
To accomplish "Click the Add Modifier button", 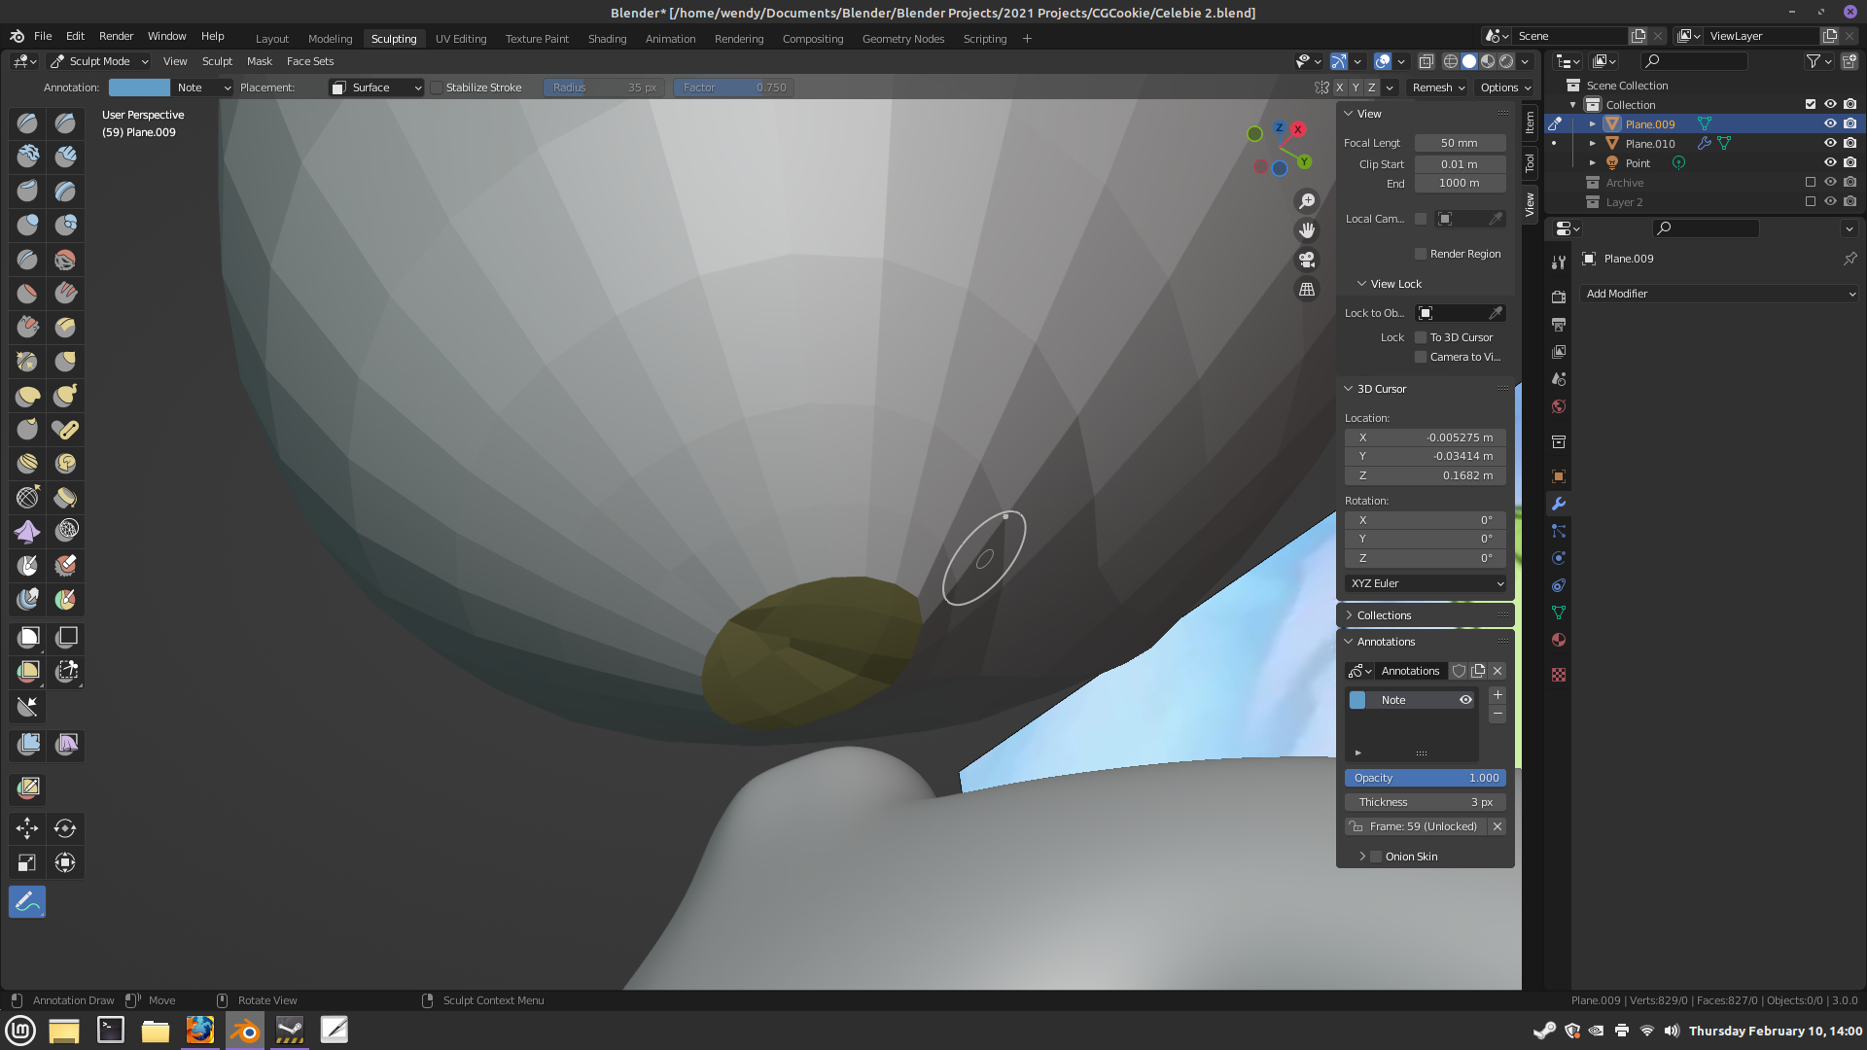I will coord(1718,294).
